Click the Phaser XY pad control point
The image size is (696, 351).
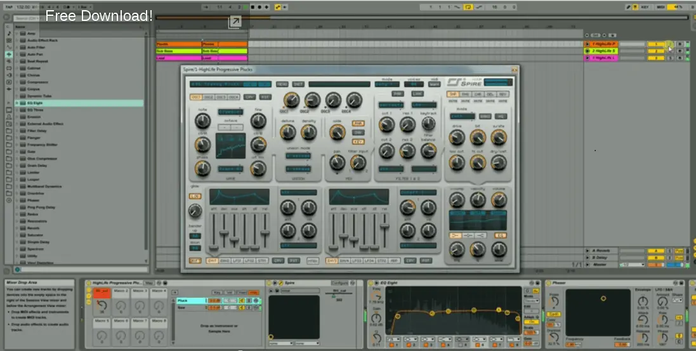(x=603, y=298)
